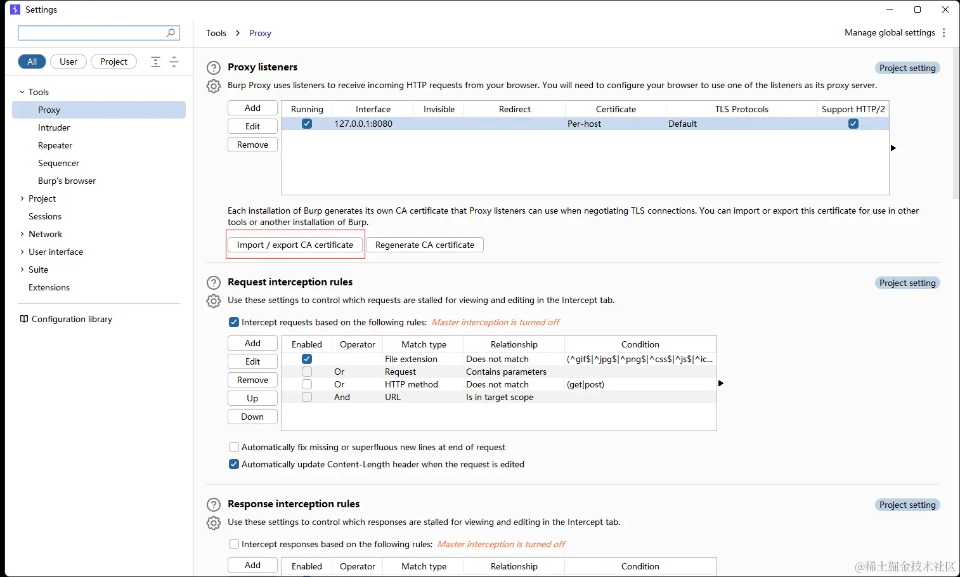Expand the Network tree node

22,234
